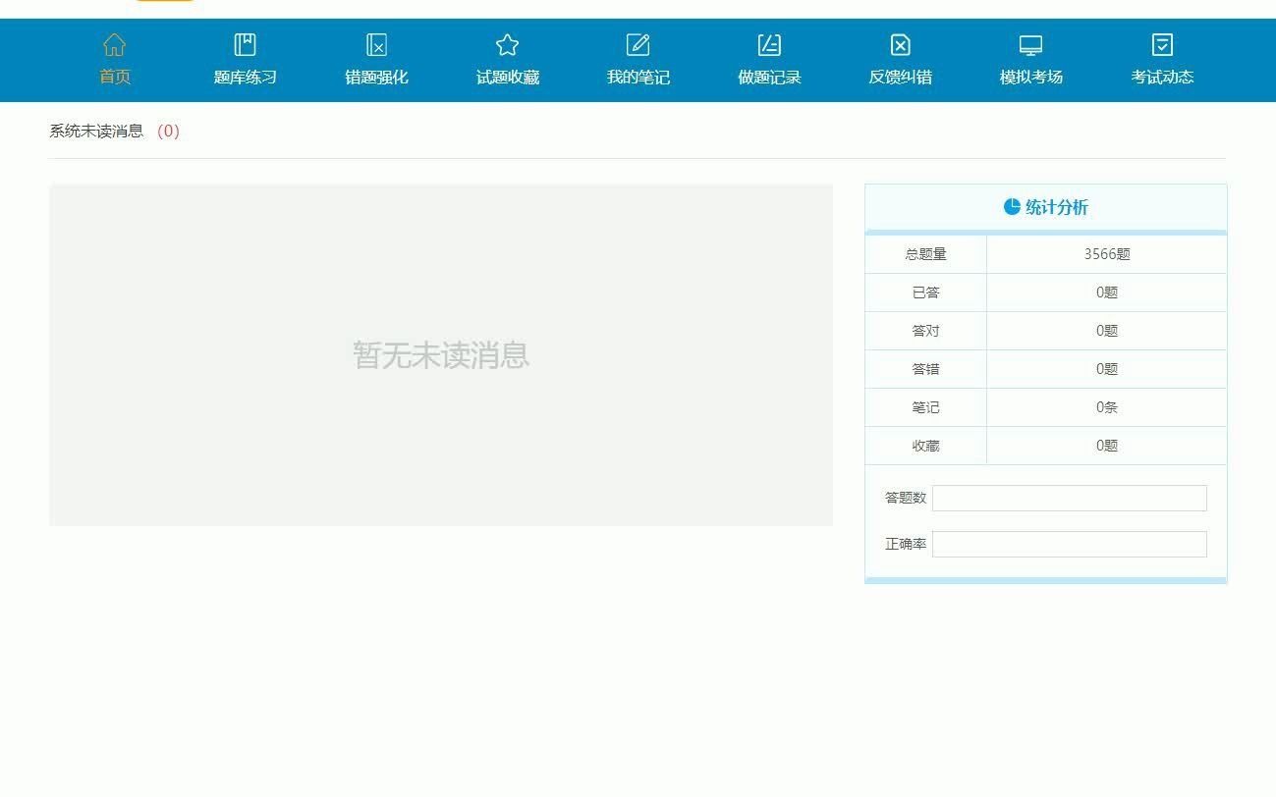Select the 答对 label cell
Viewport: 1276px width, 797px height.
click(925, 331)
